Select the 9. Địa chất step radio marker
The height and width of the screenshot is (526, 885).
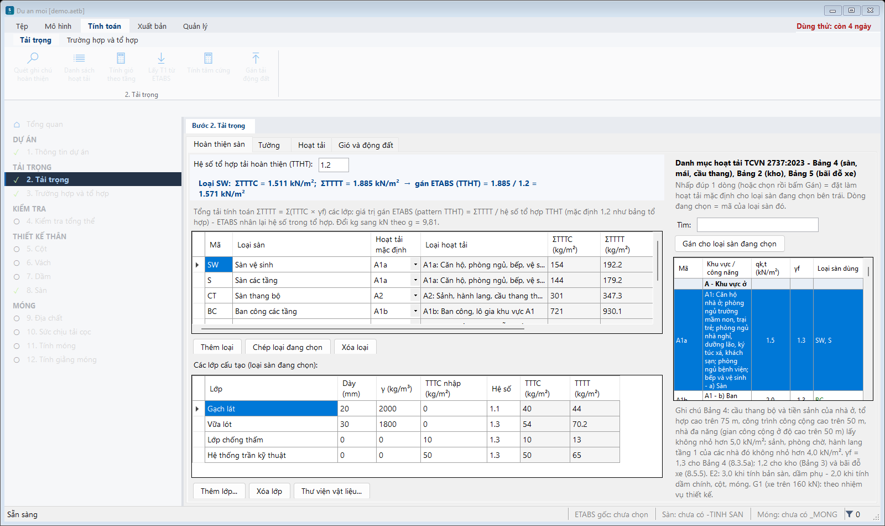17,318
